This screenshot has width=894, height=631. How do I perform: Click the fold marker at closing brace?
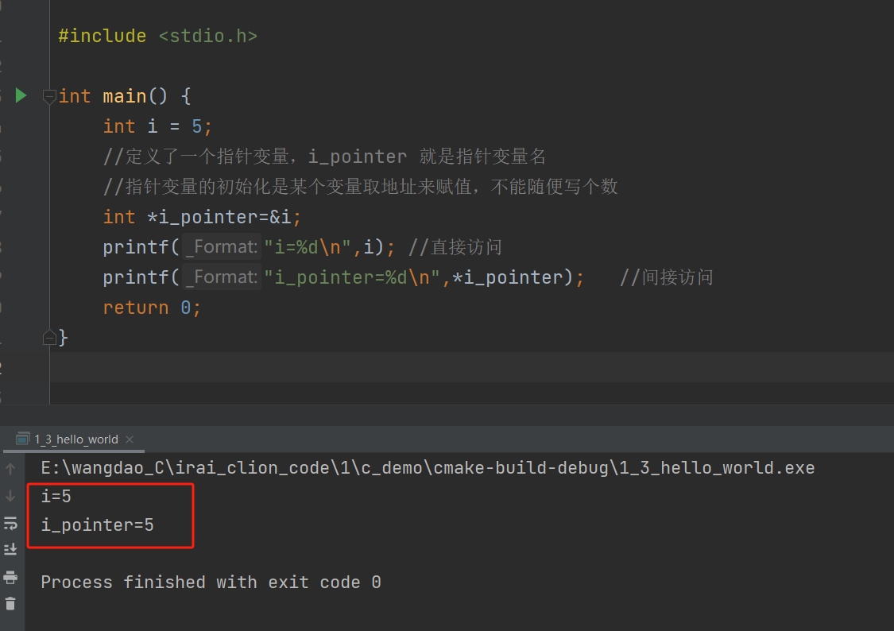tap(49, 338)
